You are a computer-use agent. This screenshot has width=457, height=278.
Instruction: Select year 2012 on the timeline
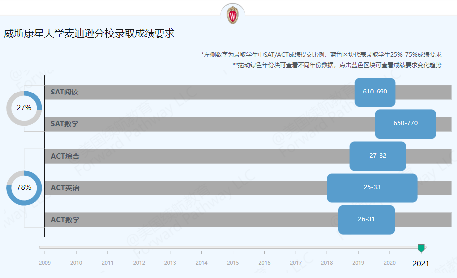click(139, 263)
